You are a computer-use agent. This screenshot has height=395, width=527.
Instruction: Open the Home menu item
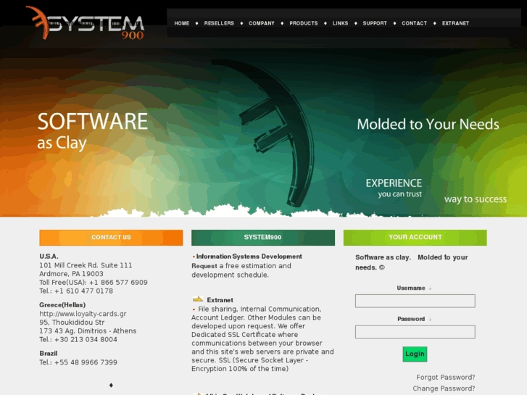point(182,23)
